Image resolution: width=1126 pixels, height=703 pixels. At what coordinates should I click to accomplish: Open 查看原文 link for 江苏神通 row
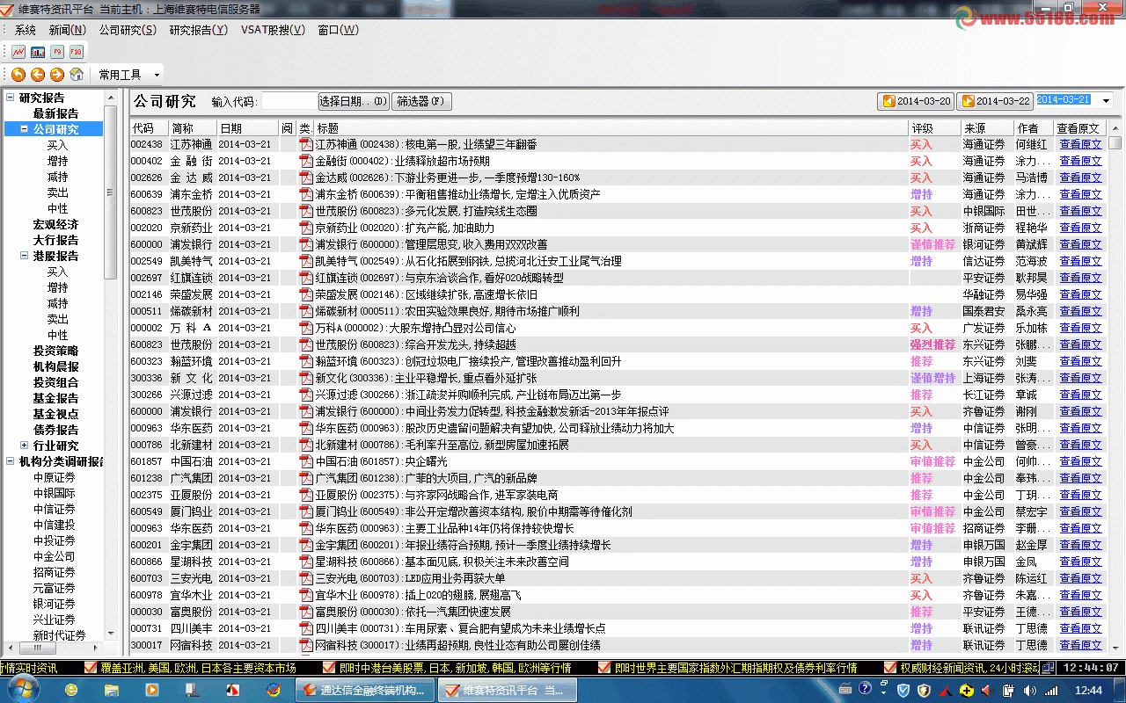[x=1080, y=144]
